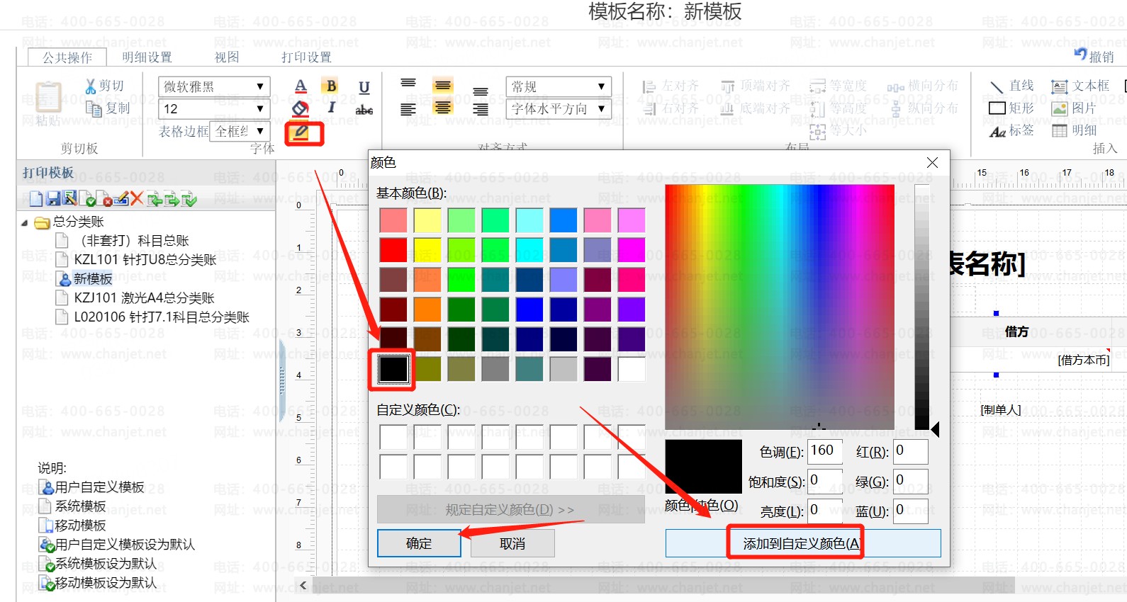Click the fill color bucket icon

[x=301, y=108]
